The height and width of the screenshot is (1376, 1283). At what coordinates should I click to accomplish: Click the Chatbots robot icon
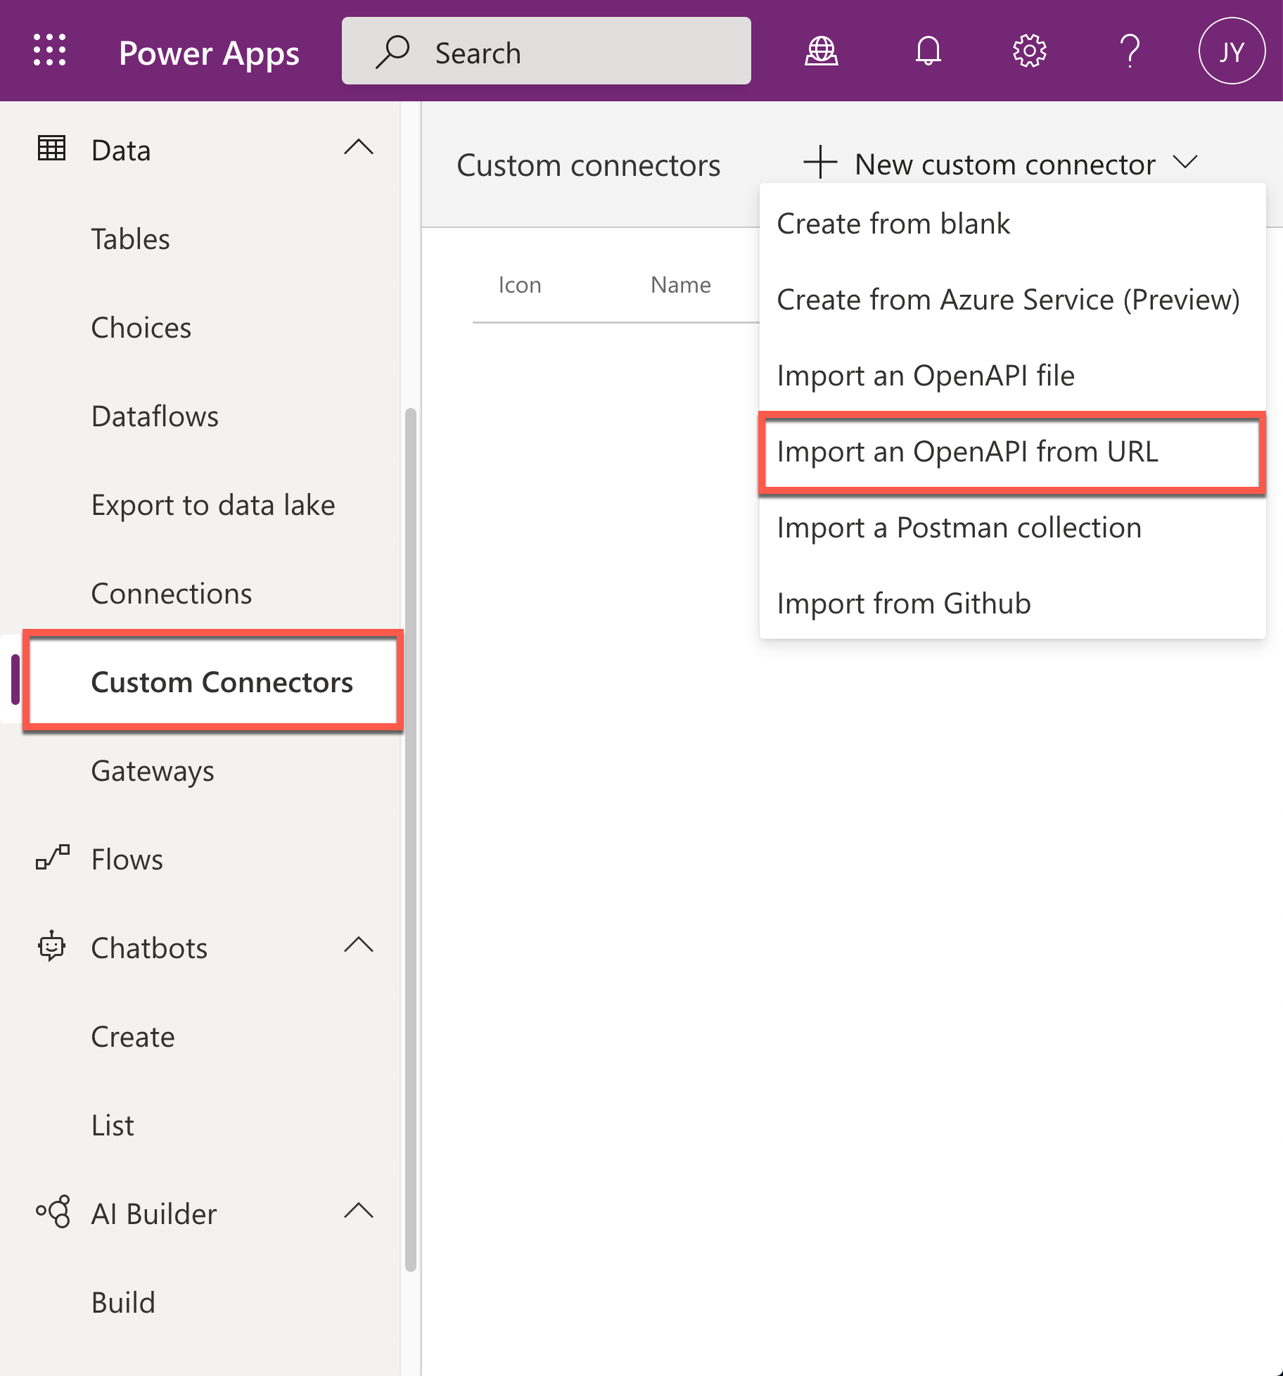[51, 947]
